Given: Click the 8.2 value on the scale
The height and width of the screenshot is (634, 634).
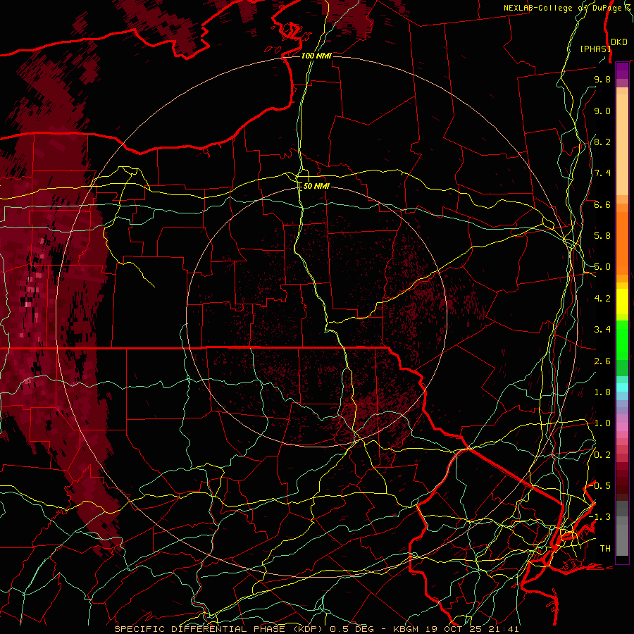Looking at the screenshot, I should [602, 142].
